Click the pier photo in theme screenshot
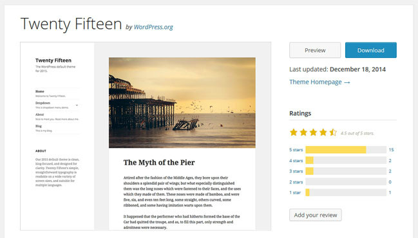Viewport: 418px width, 238px height. click(182, 103)
